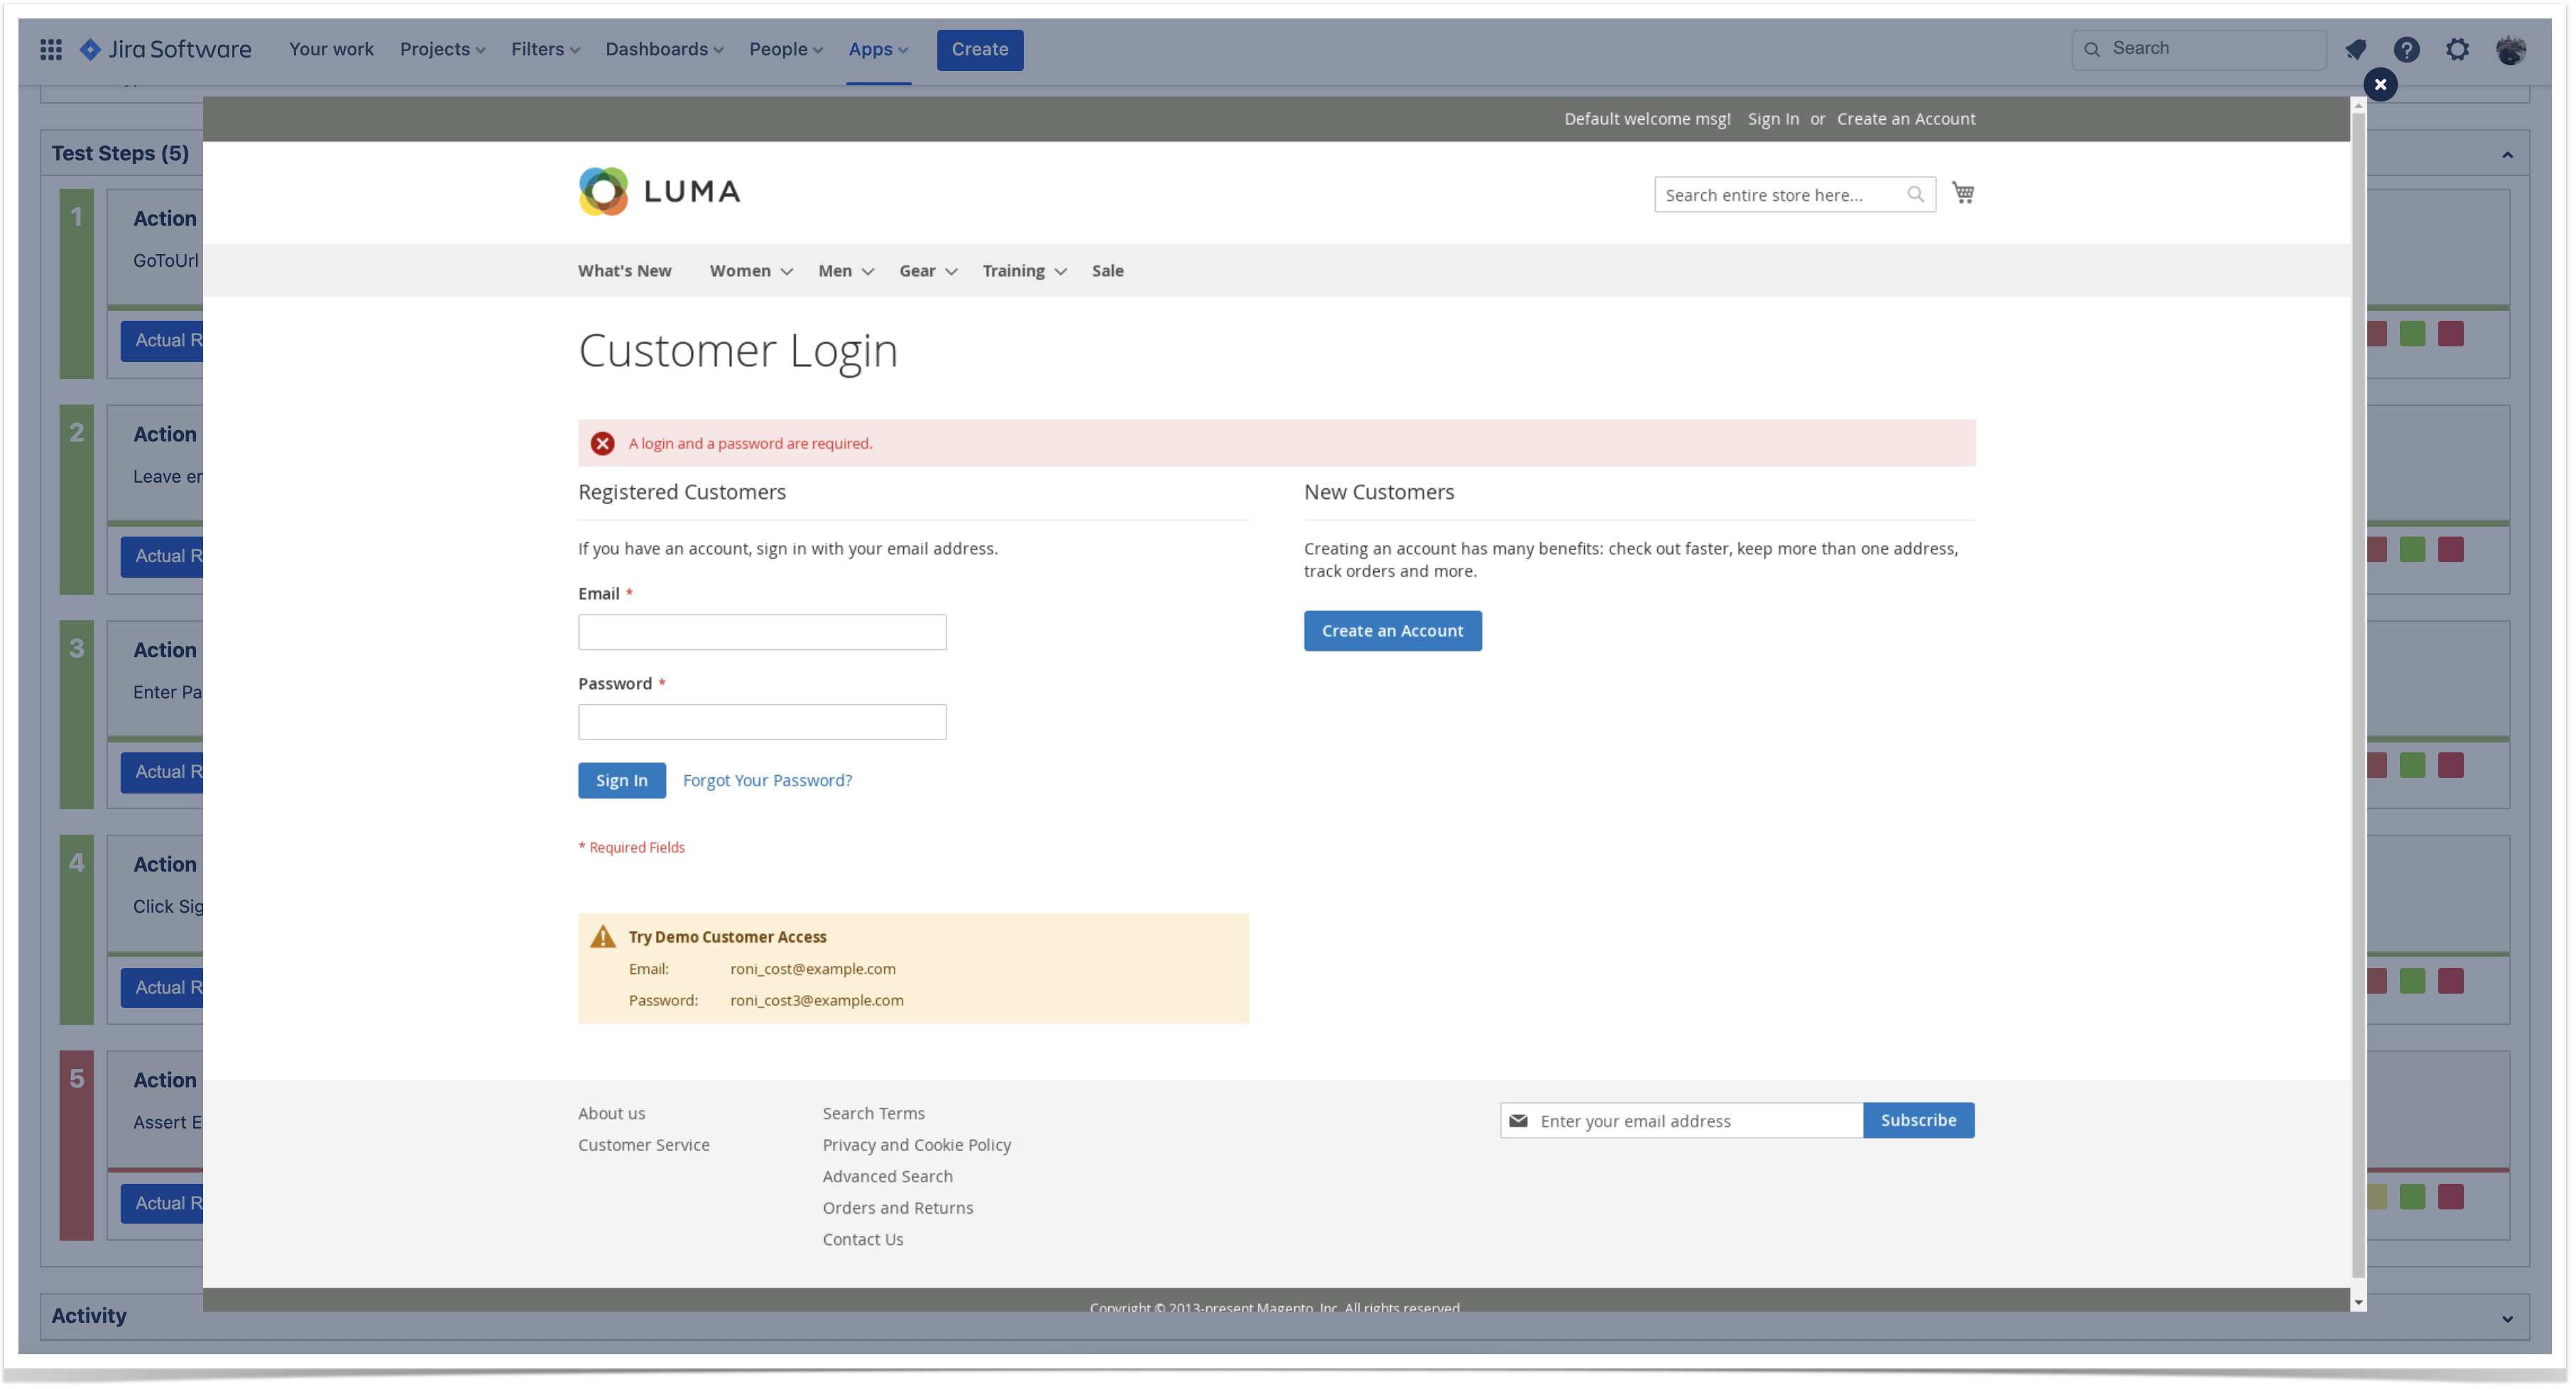Open the Contact Us footer link
The height and width of the screenshot is (1389, 2576).
click(862, 1239)
